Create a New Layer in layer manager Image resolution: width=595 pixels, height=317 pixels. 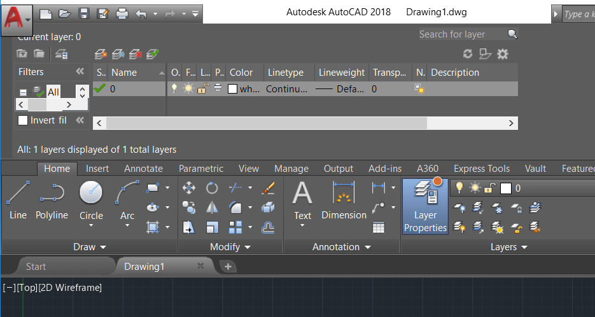pyautogui.click(x=101, y=54)
